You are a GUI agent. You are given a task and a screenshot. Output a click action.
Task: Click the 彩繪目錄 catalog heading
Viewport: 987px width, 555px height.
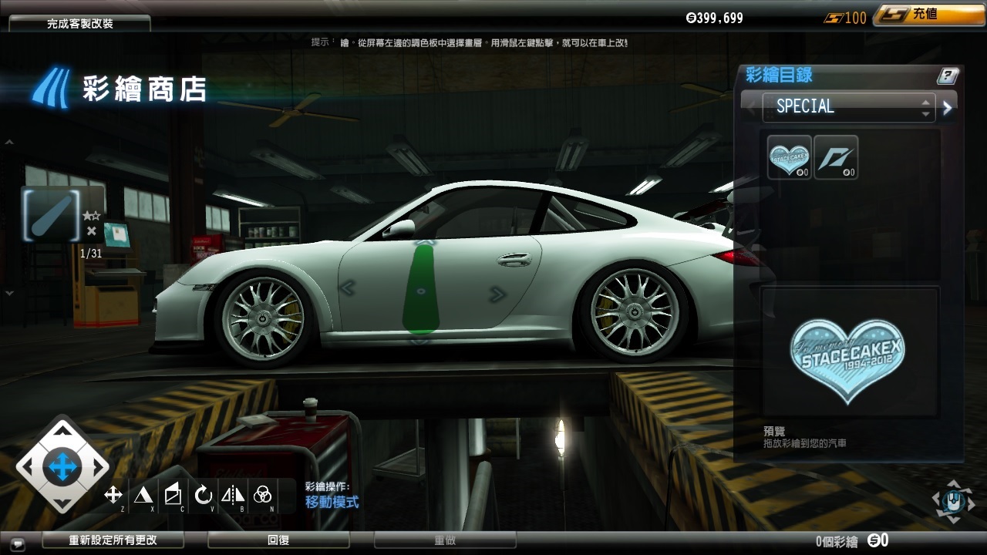[x=779, y=76]
